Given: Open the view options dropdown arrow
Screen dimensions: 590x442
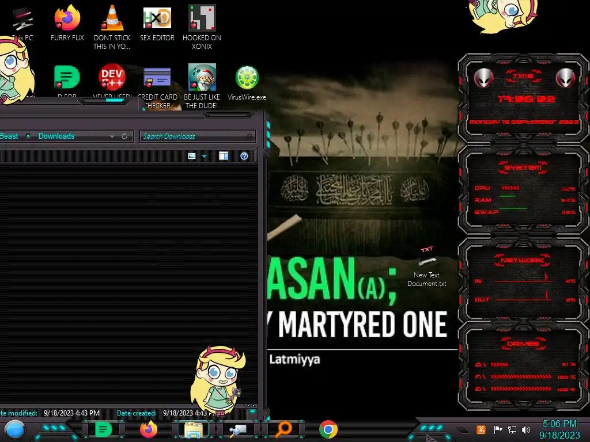Looking at the screenshot, I should click(x=205, y=156).
